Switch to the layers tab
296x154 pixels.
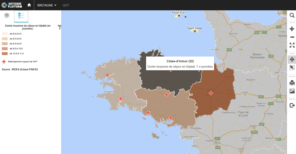[7, 16]
